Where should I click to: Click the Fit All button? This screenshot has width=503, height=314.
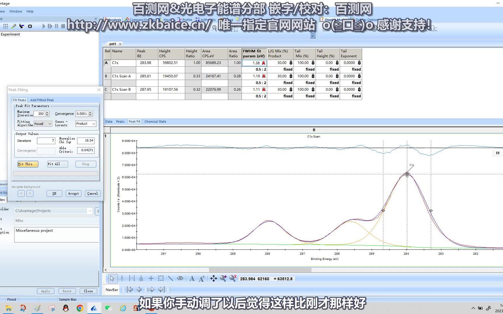coord(57,164)
